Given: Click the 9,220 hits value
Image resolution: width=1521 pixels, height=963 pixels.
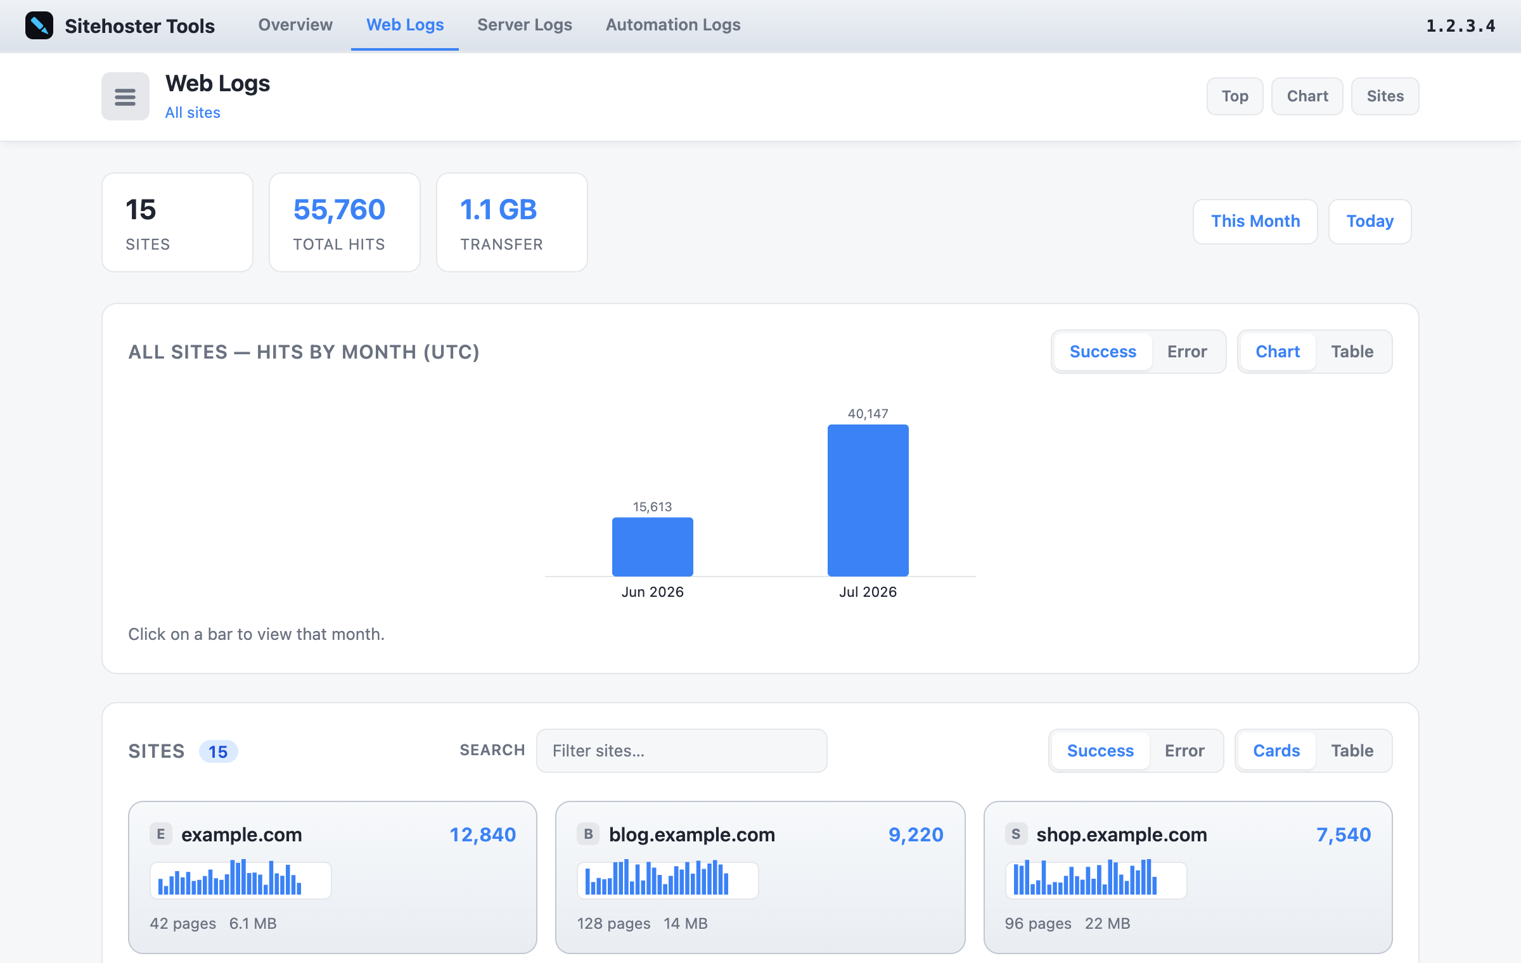Looking at the screenshot, I should tap(916, 834).
